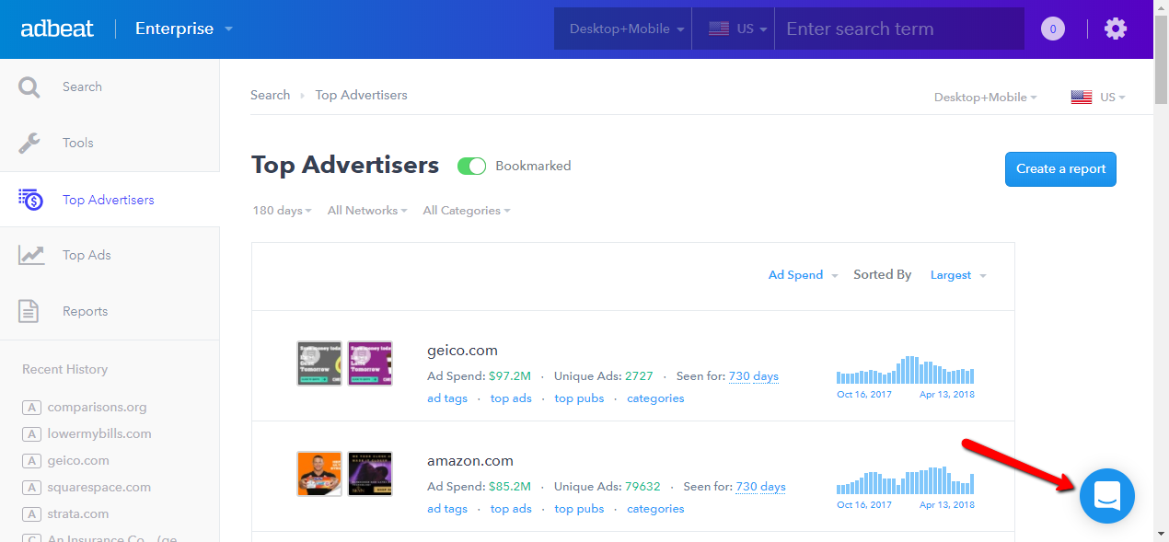Click the page scrollbar down arrow
This screenshot has width=1169, height=542.
(x=1161, y=534)
